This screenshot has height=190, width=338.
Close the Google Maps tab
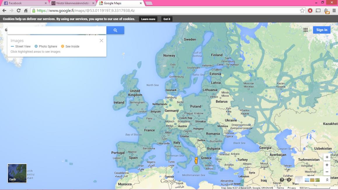141,3
